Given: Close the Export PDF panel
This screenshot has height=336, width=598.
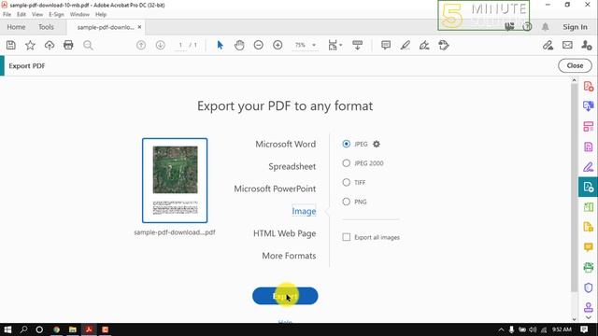Looking at the screenshot, I should coord(575,65).
